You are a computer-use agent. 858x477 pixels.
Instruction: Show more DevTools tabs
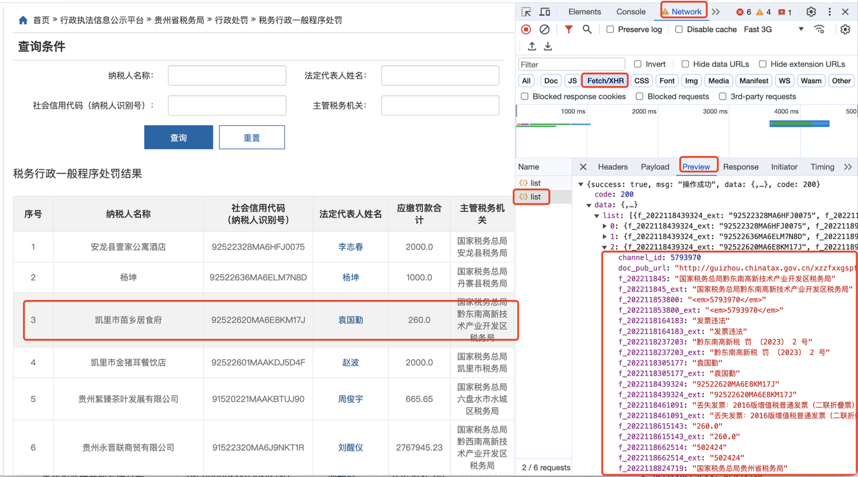click(716, 12)
